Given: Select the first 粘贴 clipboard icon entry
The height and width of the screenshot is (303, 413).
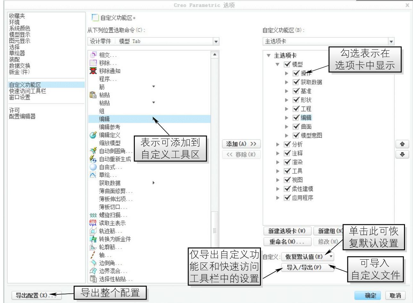Looking at the screenshot, I should tap(93, 95).
